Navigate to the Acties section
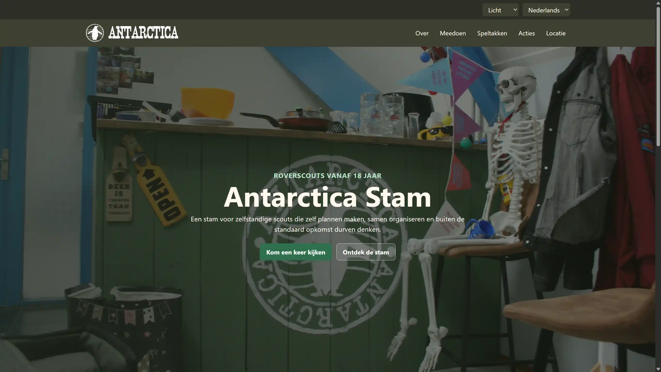This screenshot has width=661, height=372. point(526,33)
